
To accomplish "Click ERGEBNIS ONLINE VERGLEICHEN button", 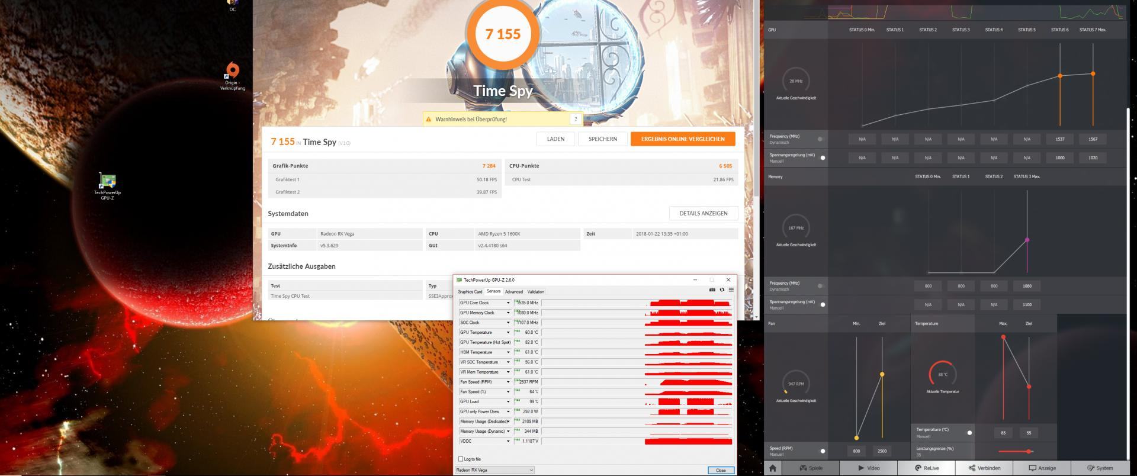I will click(x=683, y=139).
